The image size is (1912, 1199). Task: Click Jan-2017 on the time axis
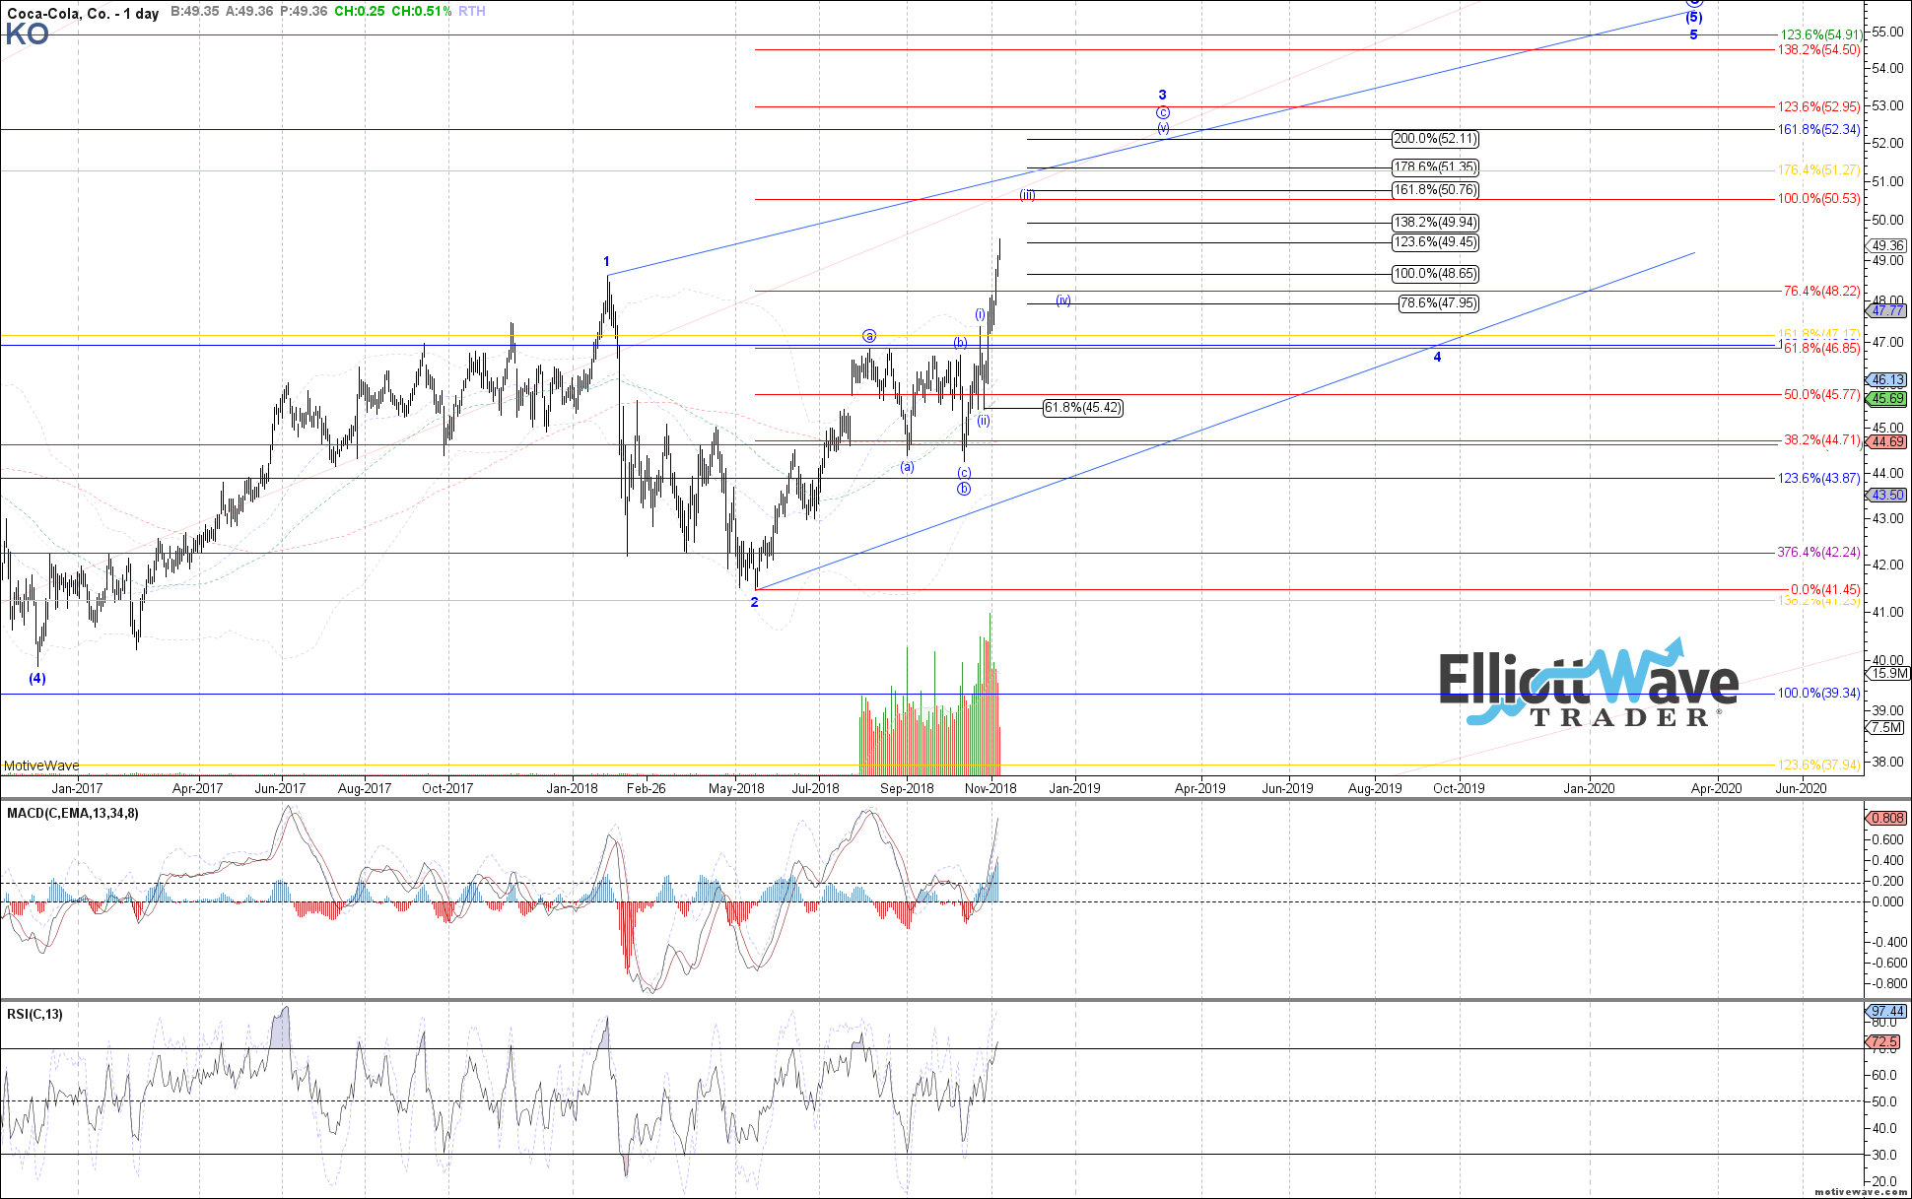click(x=77, y=788)
